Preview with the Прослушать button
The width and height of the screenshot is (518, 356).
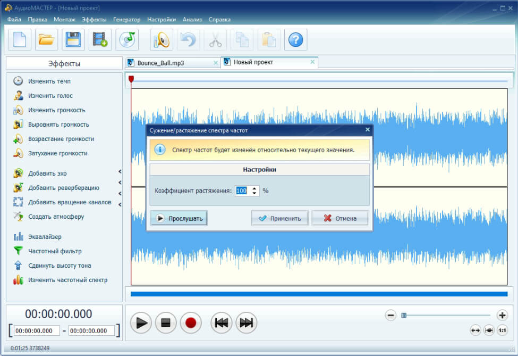pos(179,218)
